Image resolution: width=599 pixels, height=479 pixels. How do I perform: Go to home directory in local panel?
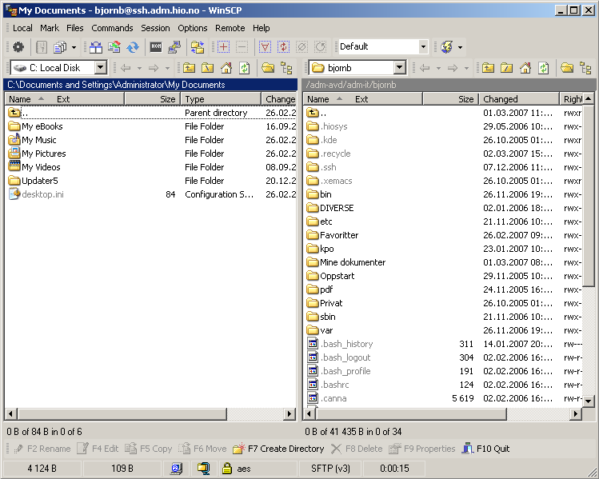tap(226, 68)
